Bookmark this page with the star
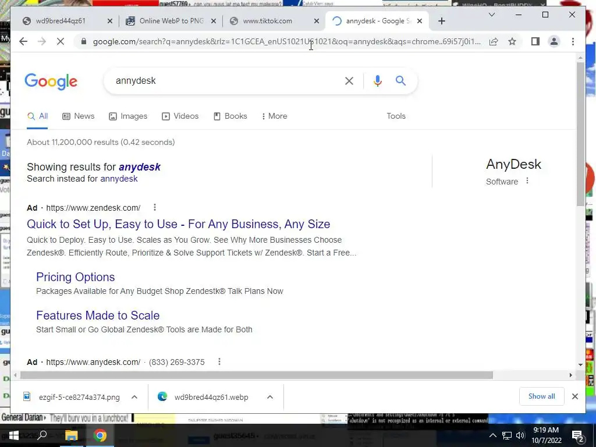Image resolution: width=596 pixels, height=447 pixels. point(512,41)
